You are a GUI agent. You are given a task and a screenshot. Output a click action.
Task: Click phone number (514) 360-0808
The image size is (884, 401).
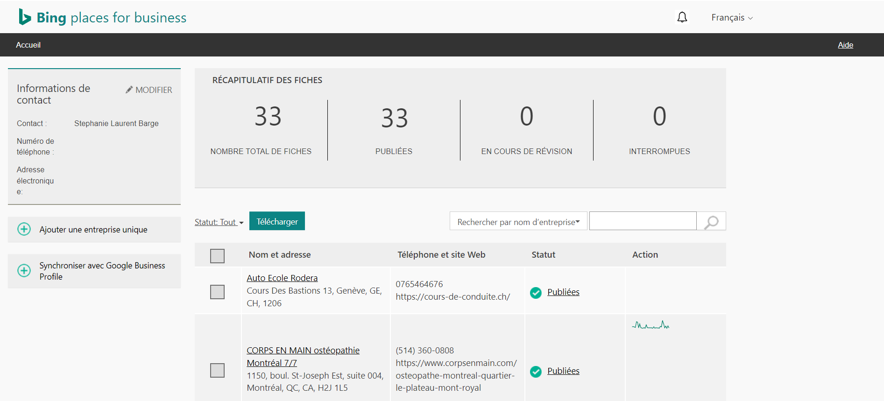424,351
